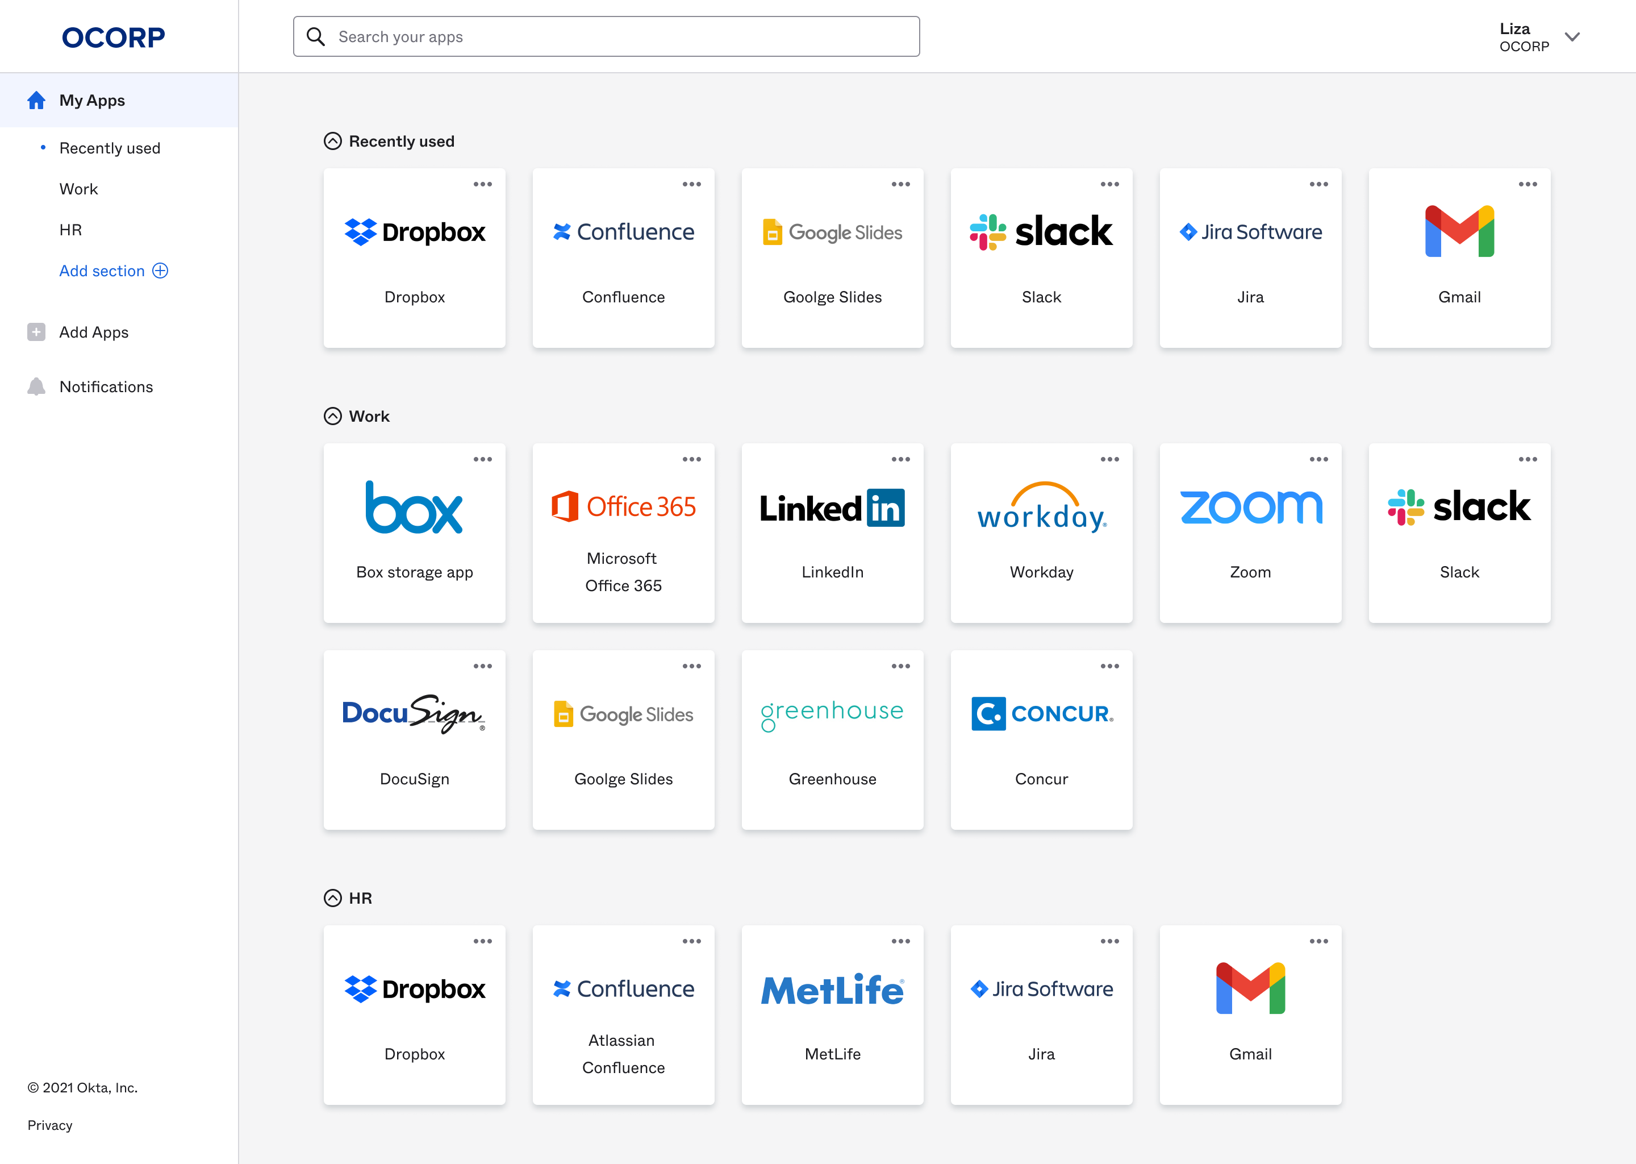Click the Privacy link

49,1125
